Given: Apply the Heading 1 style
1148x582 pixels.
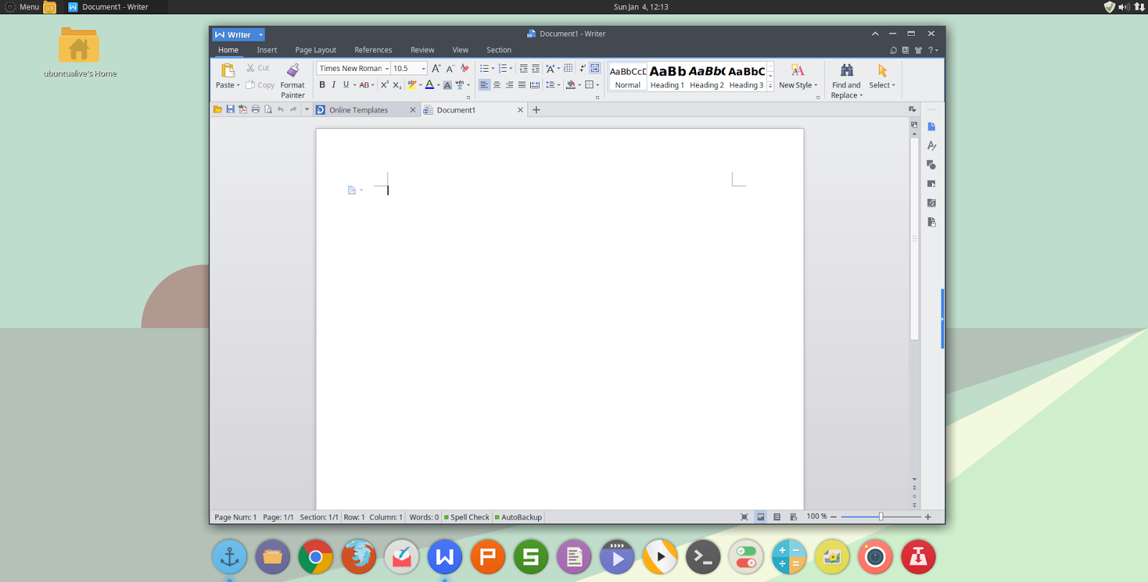Looking at the screenshot, I should pyautogui.click(x=667, y=77).
